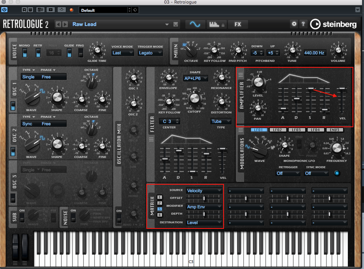364x269 pixels.
Task: Open the Trigger Mode dropdown showing Legato
Action: pyautogui.click(x=150, y=53)
